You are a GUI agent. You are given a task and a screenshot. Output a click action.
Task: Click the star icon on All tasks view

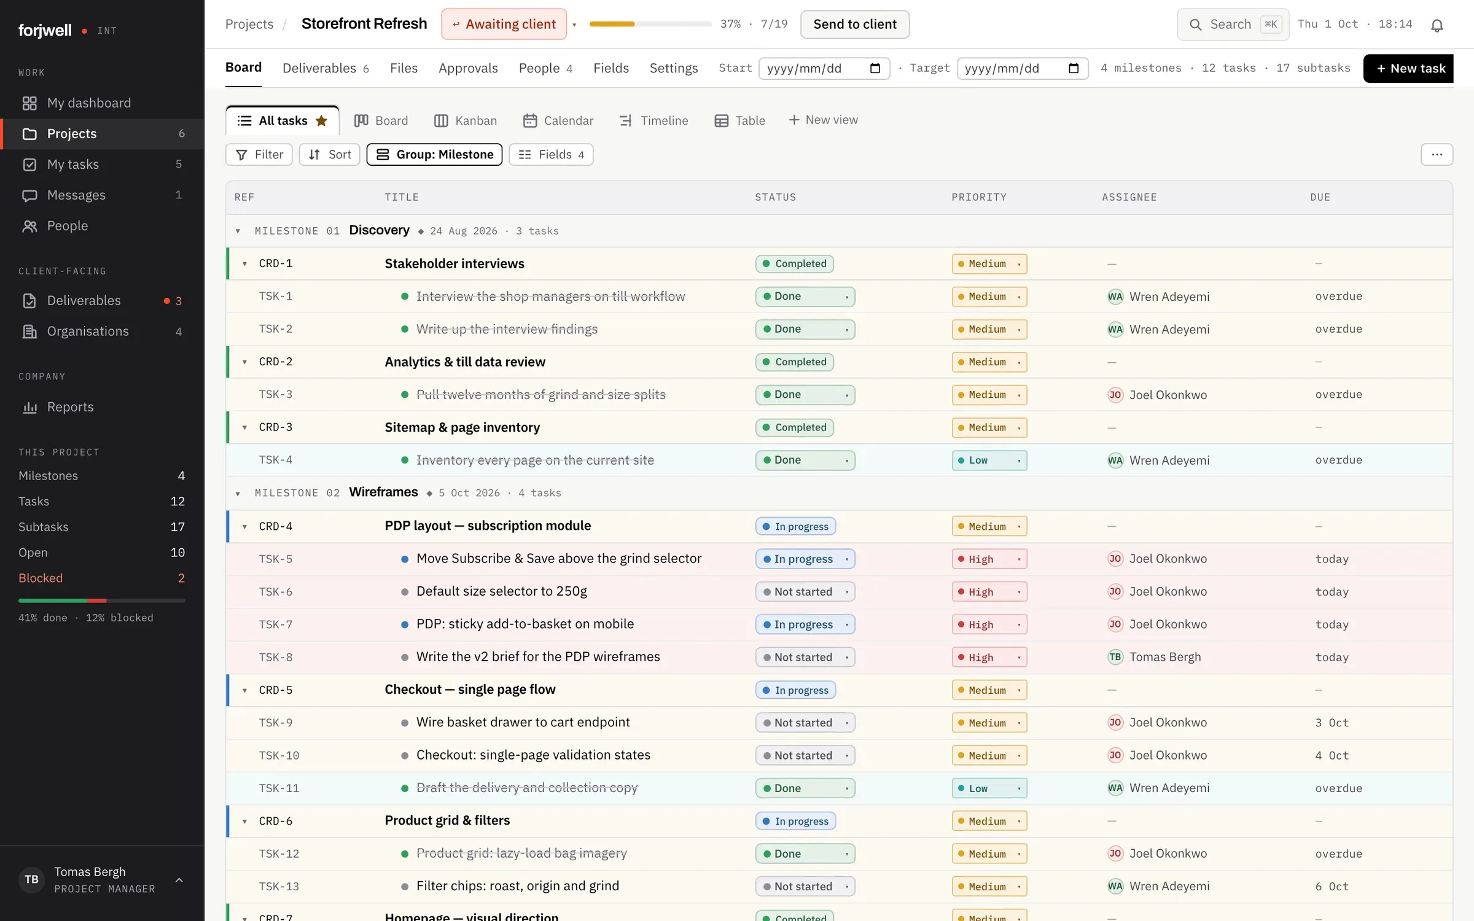[x=321, y=120]
